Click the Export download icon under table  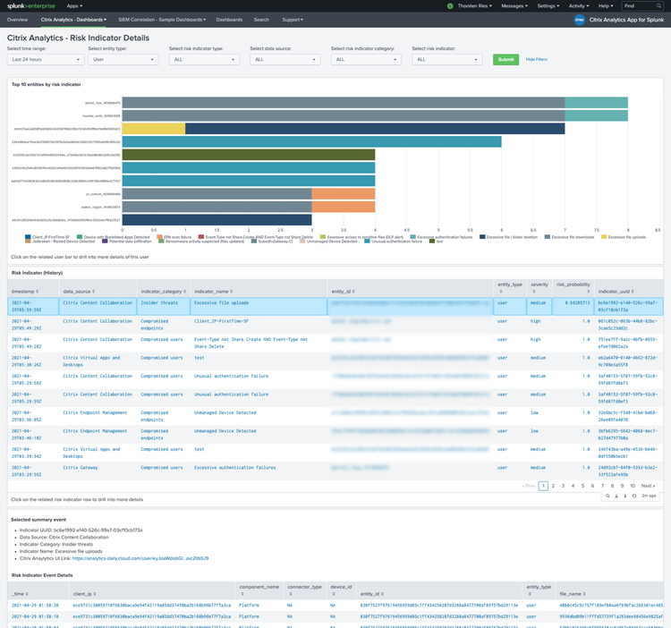[616, 496]
